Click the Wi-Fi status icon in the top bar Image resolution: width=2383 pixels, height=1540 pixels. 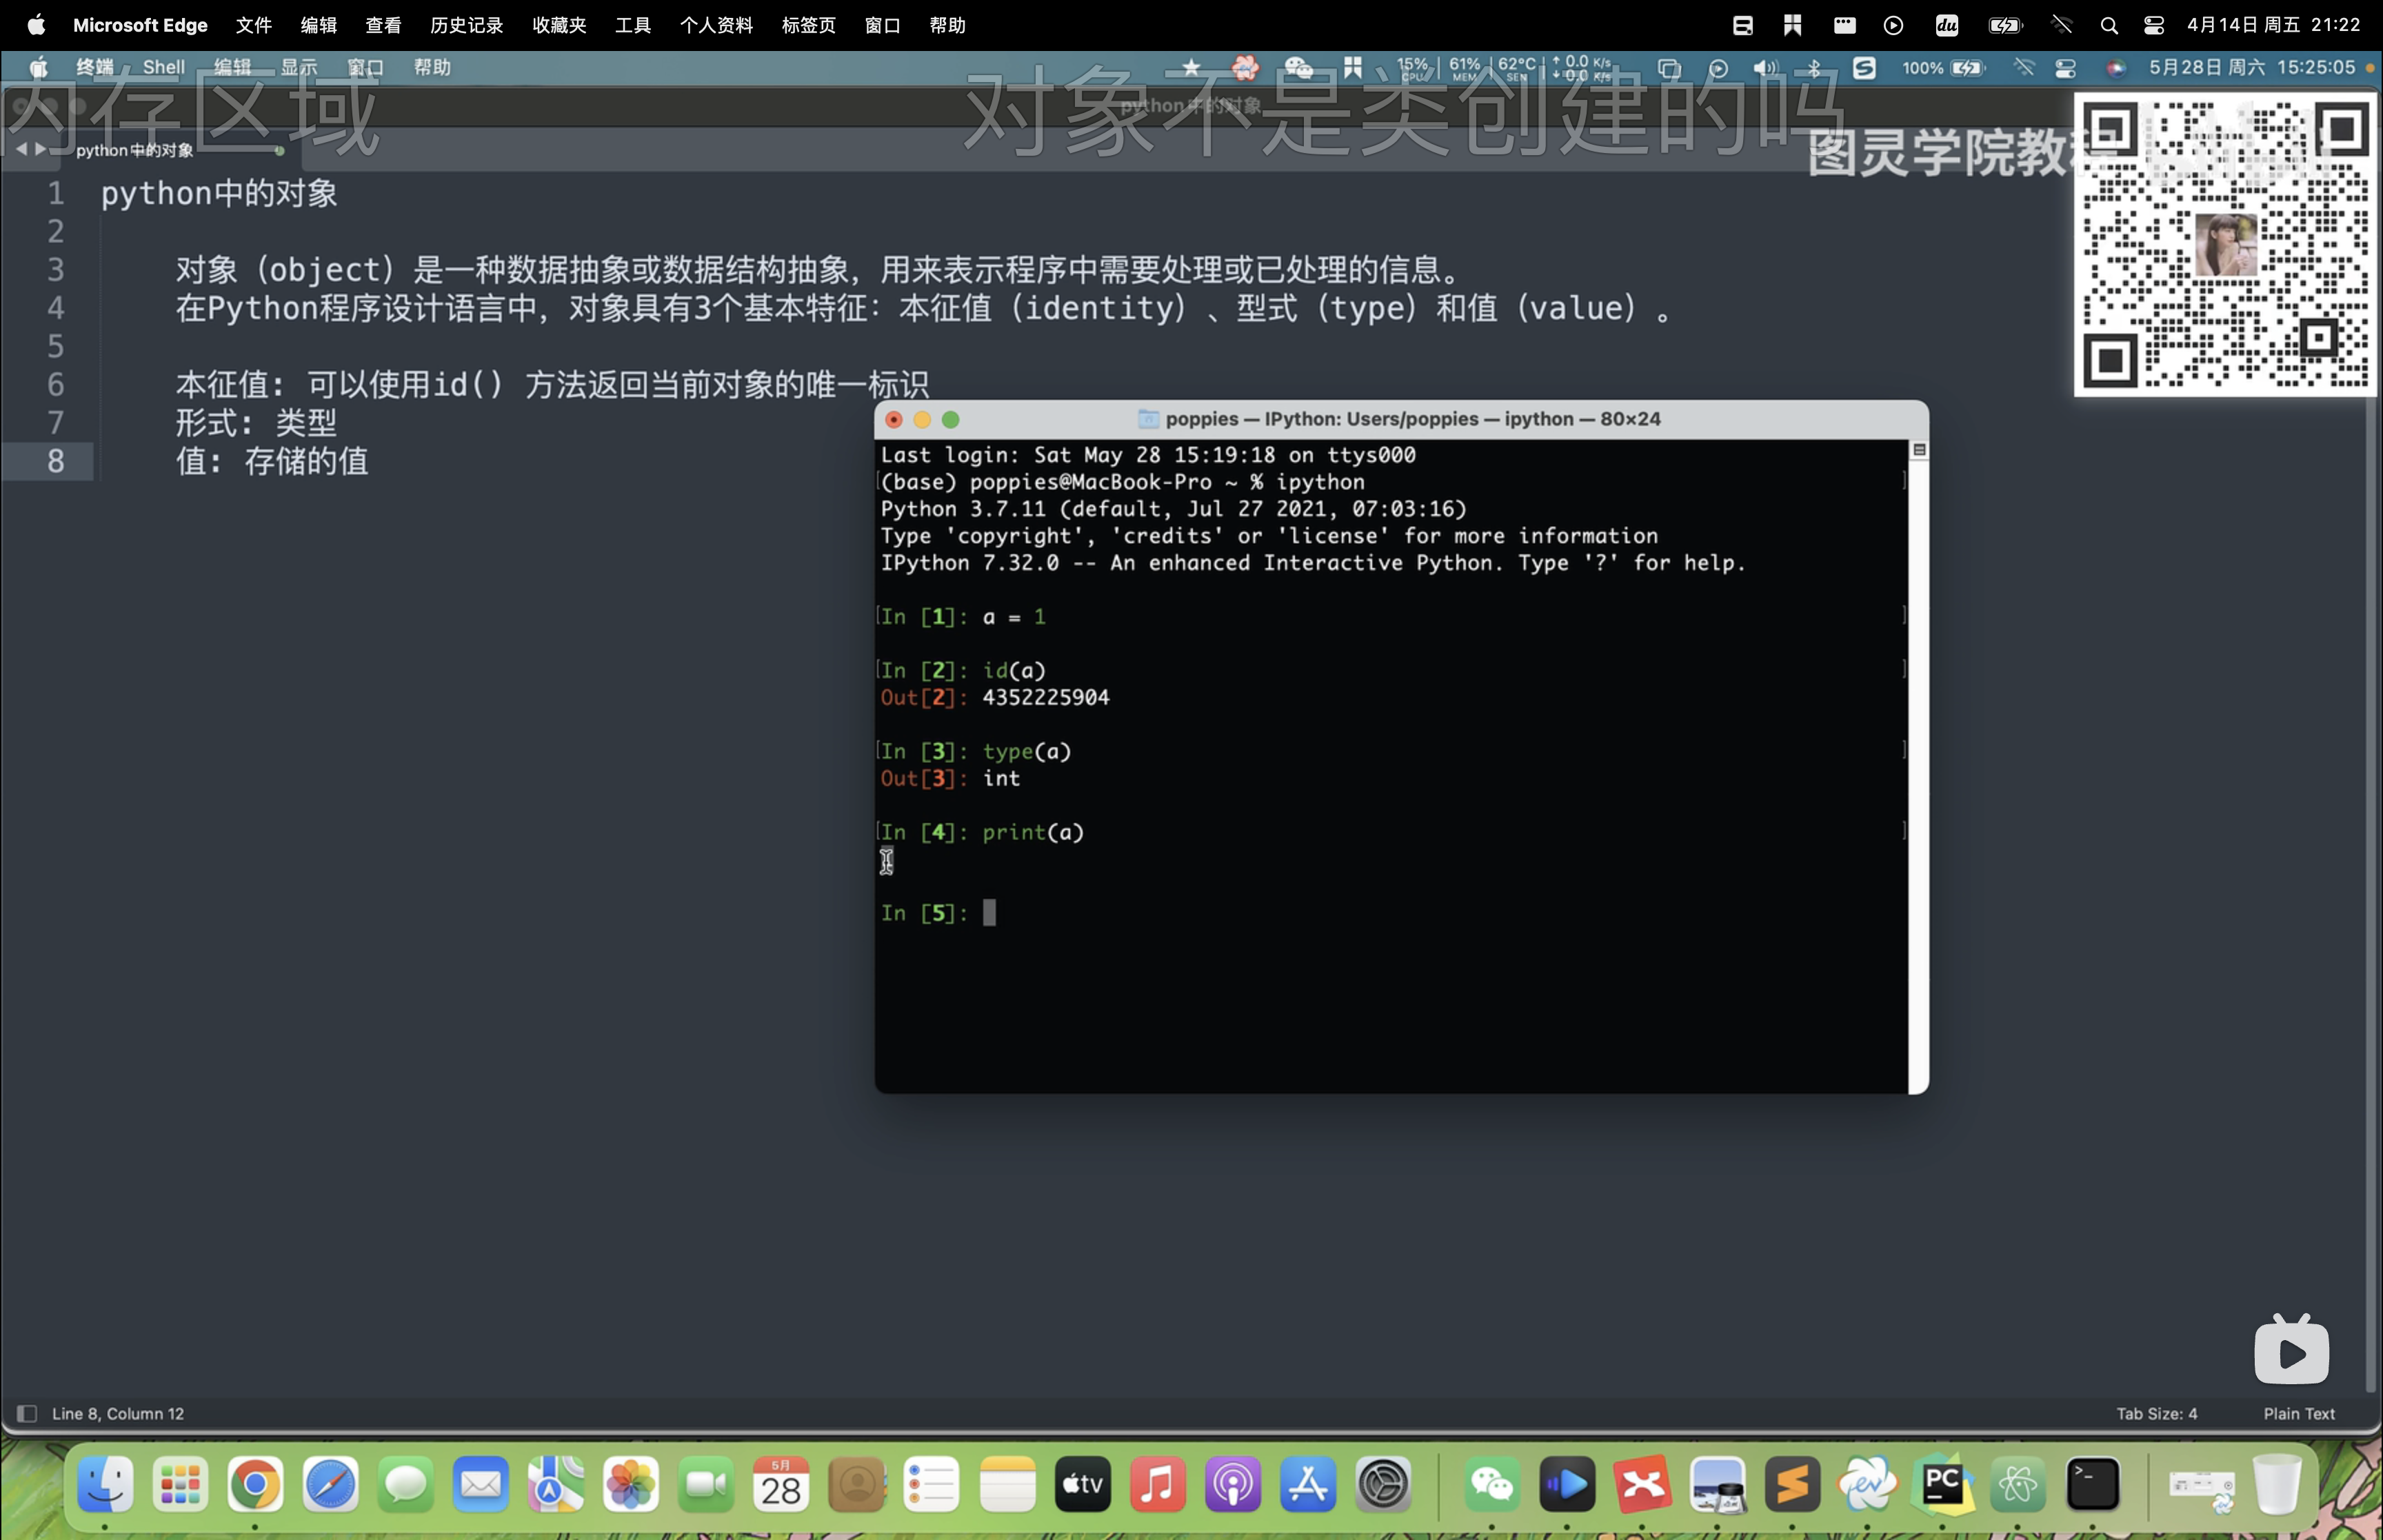(2060, 25)
